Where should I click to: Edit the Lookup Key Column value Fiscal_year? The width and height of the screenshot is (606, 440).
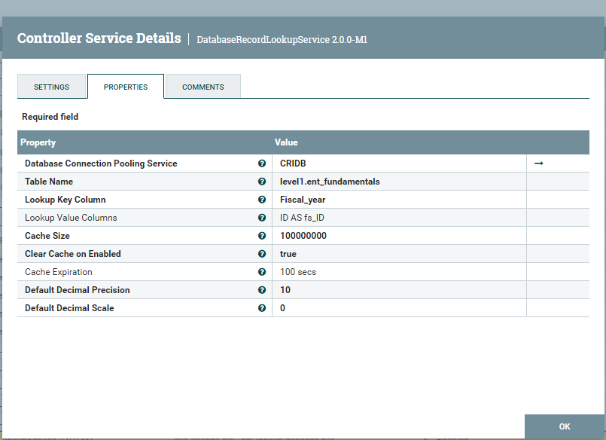pos(399,200)
